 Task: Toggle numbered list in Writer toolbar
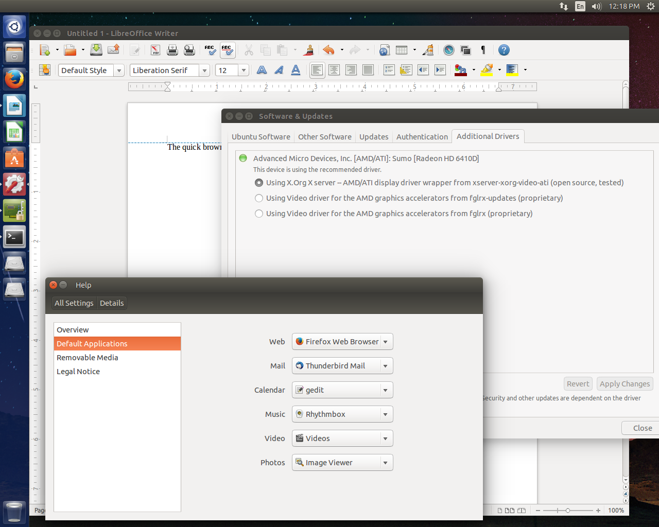pos(389,70)
